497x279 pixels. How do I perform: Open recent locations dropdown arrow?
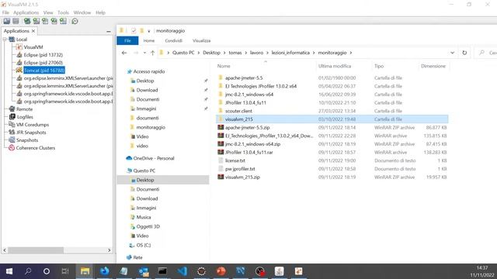(144, 53)
